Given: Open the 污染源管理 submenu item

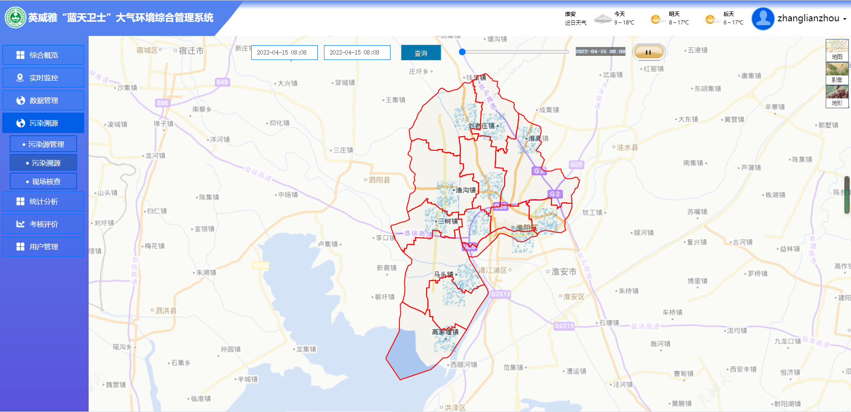Looking at the screenshot, I should [x=43, y=144].
